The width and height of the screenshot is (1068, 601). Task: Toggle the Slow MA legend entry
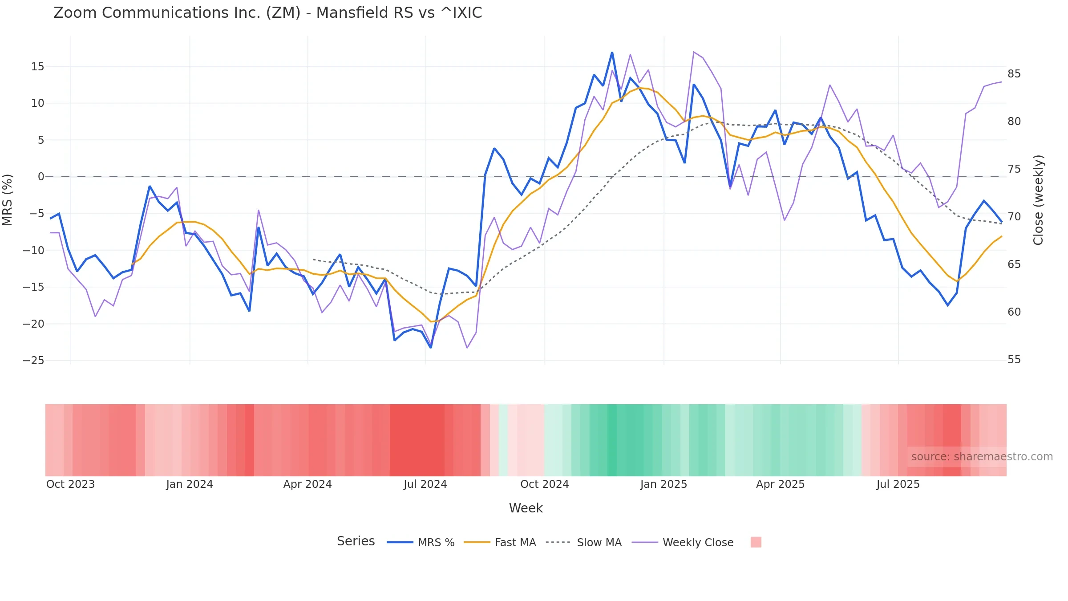pyautogui.click(x=583, y=542)
